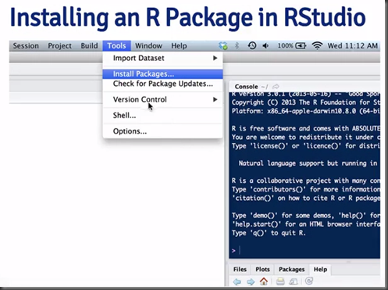Click the Bluetooth status icon
Viewport: 388px width, 290px height.
point(237,46)
